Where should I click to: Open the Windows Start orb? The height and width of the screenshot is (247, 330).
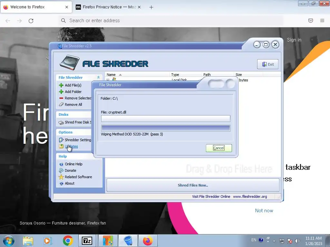tap(9, 241)
